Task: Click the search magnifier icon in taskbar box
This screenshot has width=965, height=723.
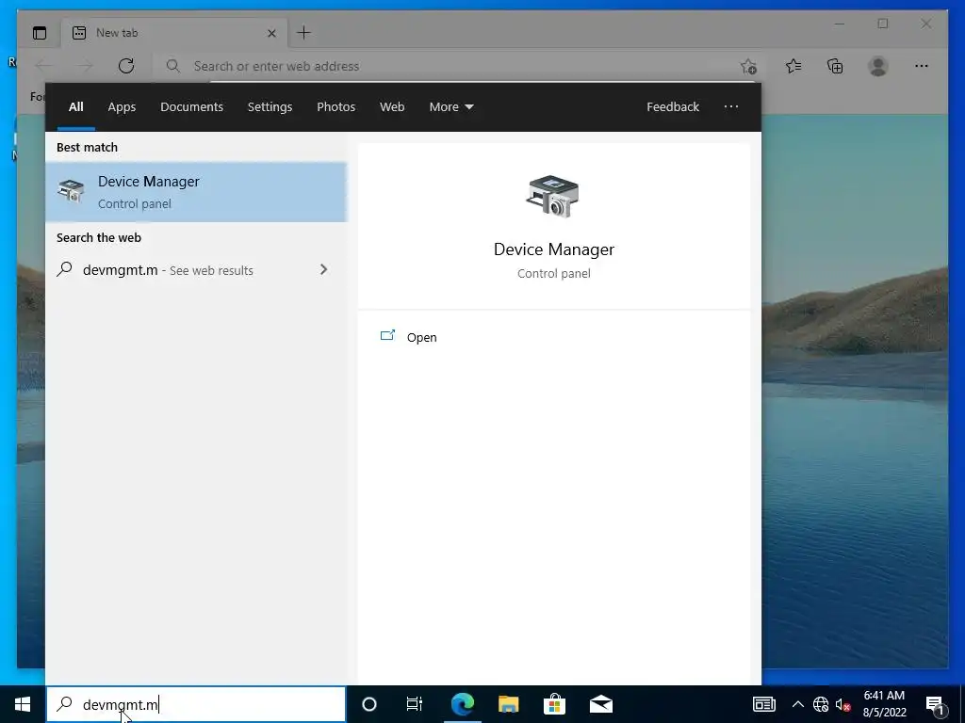Action: [x=65, y=704]
